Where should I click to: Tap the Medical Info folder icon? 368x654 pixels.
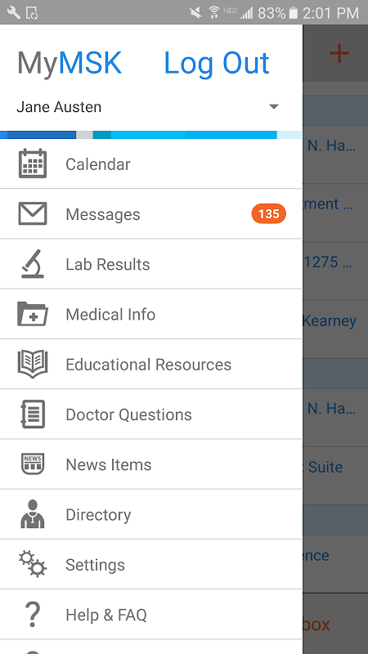(x=33, y=314)
